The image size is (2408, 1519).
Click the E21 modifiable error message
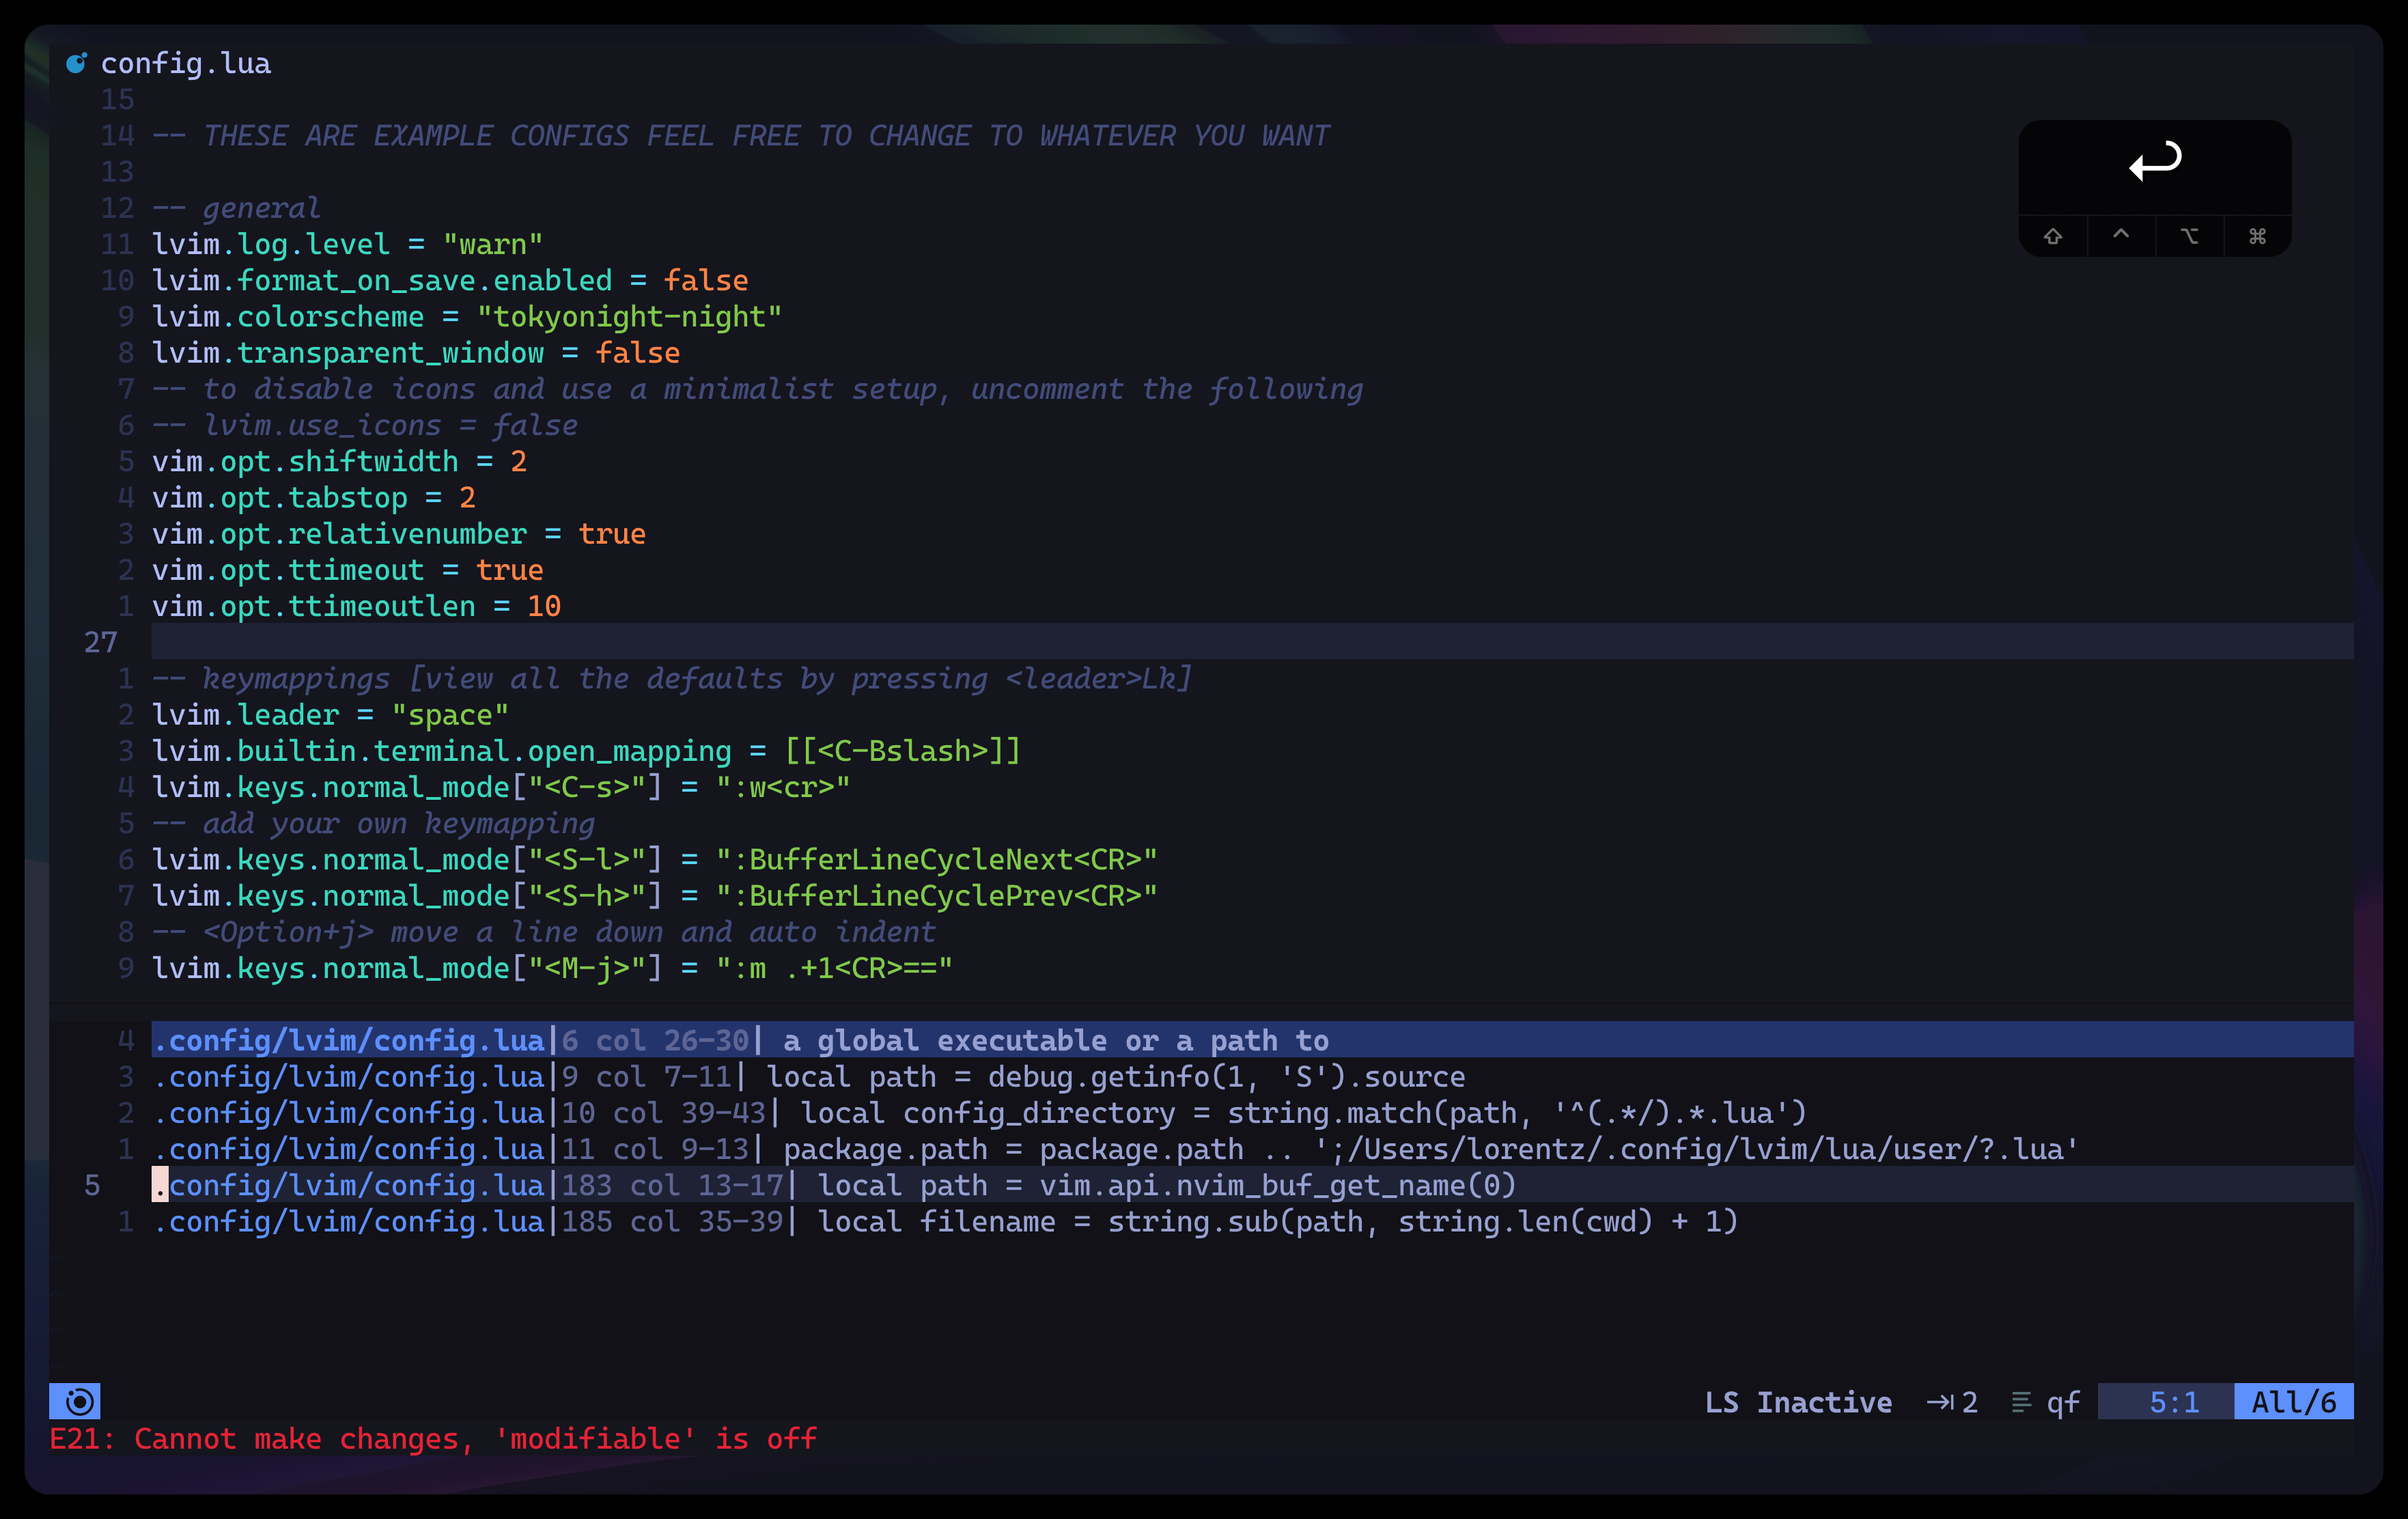pos(433,1439)
